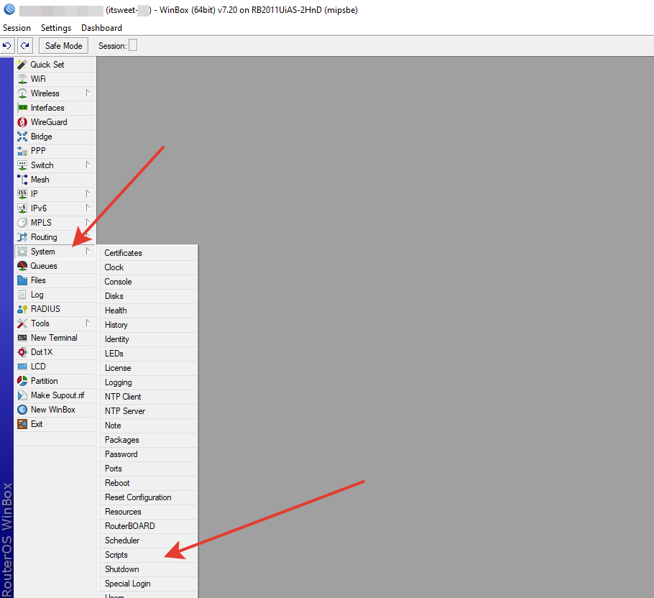Choose Reset Configuration from System submenu

[x=138, y=497]
